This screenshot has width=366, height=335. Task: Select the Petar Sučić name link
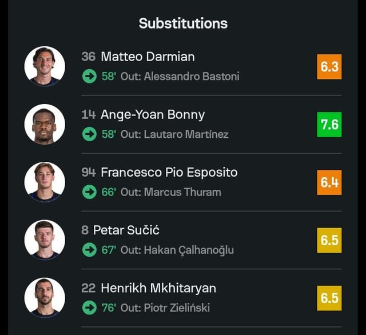tap(126, 230)
